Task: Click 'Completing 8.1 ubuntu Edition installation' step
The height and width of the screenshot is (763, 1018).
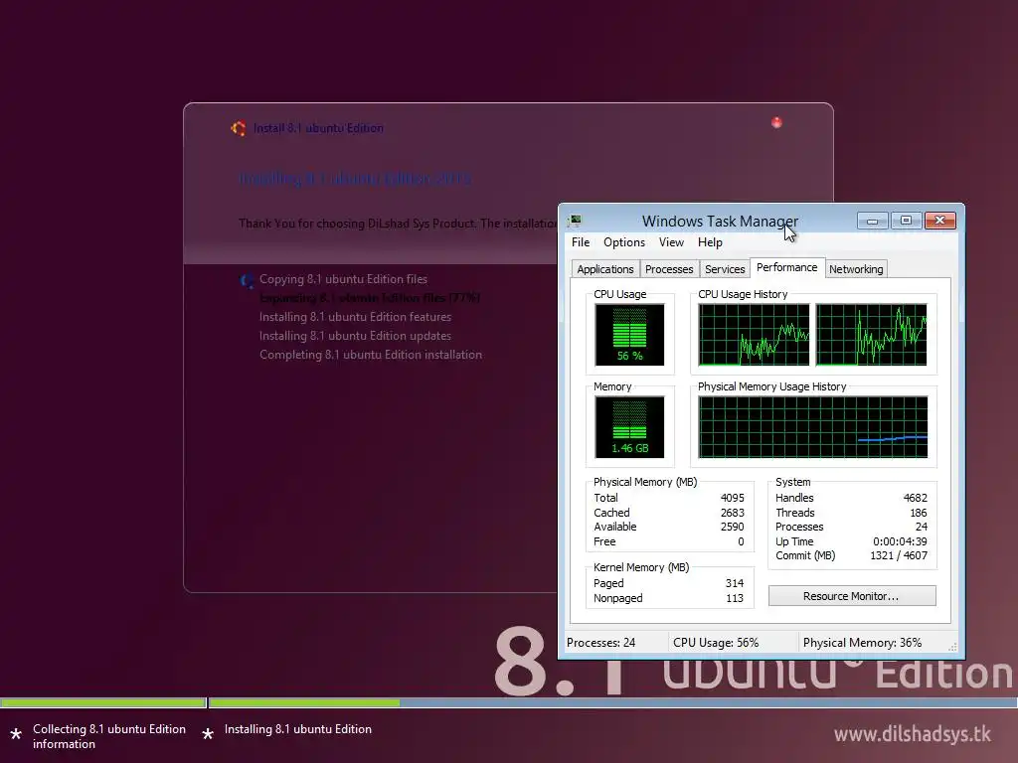Action: click(371, 355)
